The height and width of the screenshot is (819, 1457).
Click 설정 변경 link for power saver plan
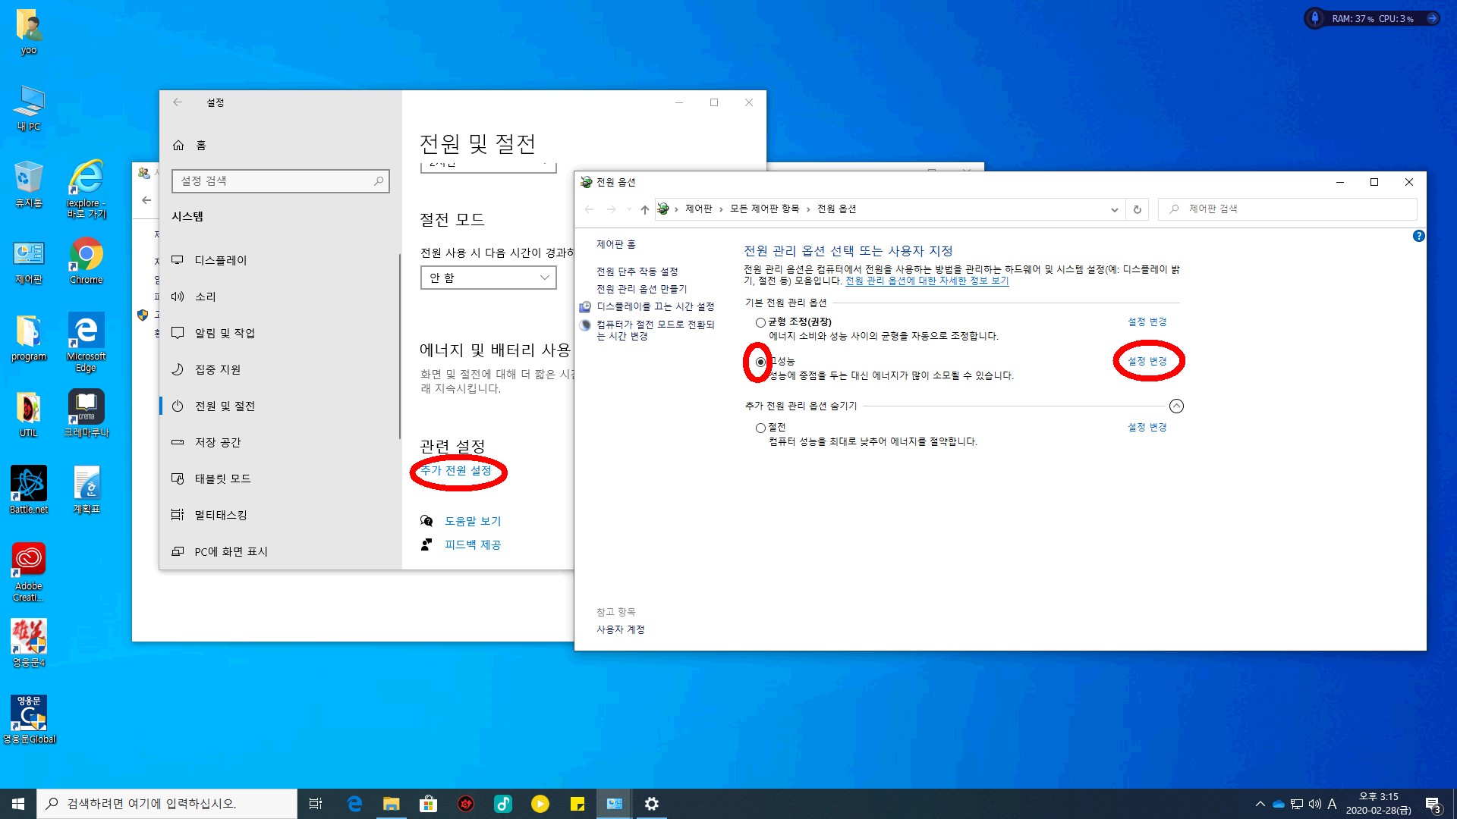point(1147,427)
